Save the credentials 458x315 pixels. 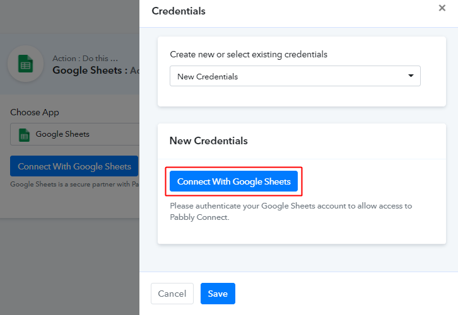pos(218,294)
